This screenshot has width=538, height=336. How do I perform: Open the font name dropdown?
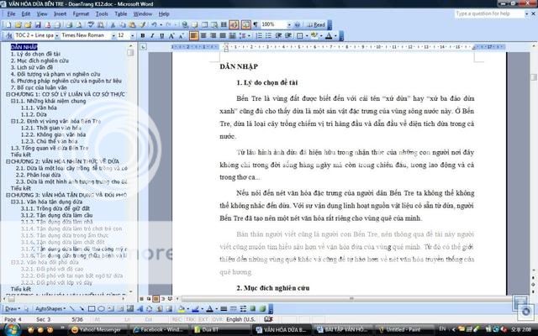pos(112,36)
